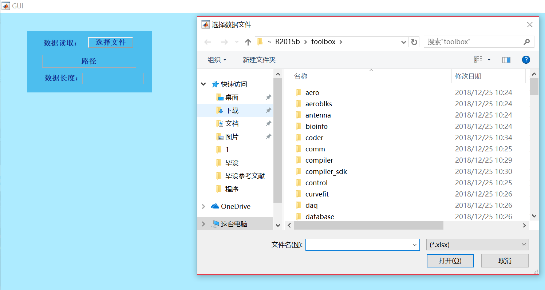Click the search magnifier icon
Image resolution: width=545 pixels, height=290 pixels.
coord(527,42)
